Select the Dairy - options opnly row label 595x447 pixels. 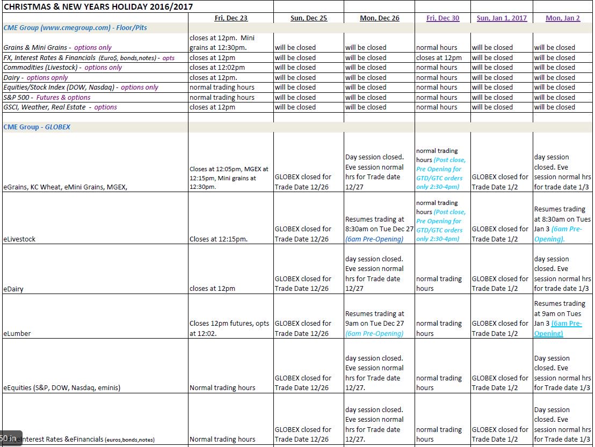coord(35,77)
